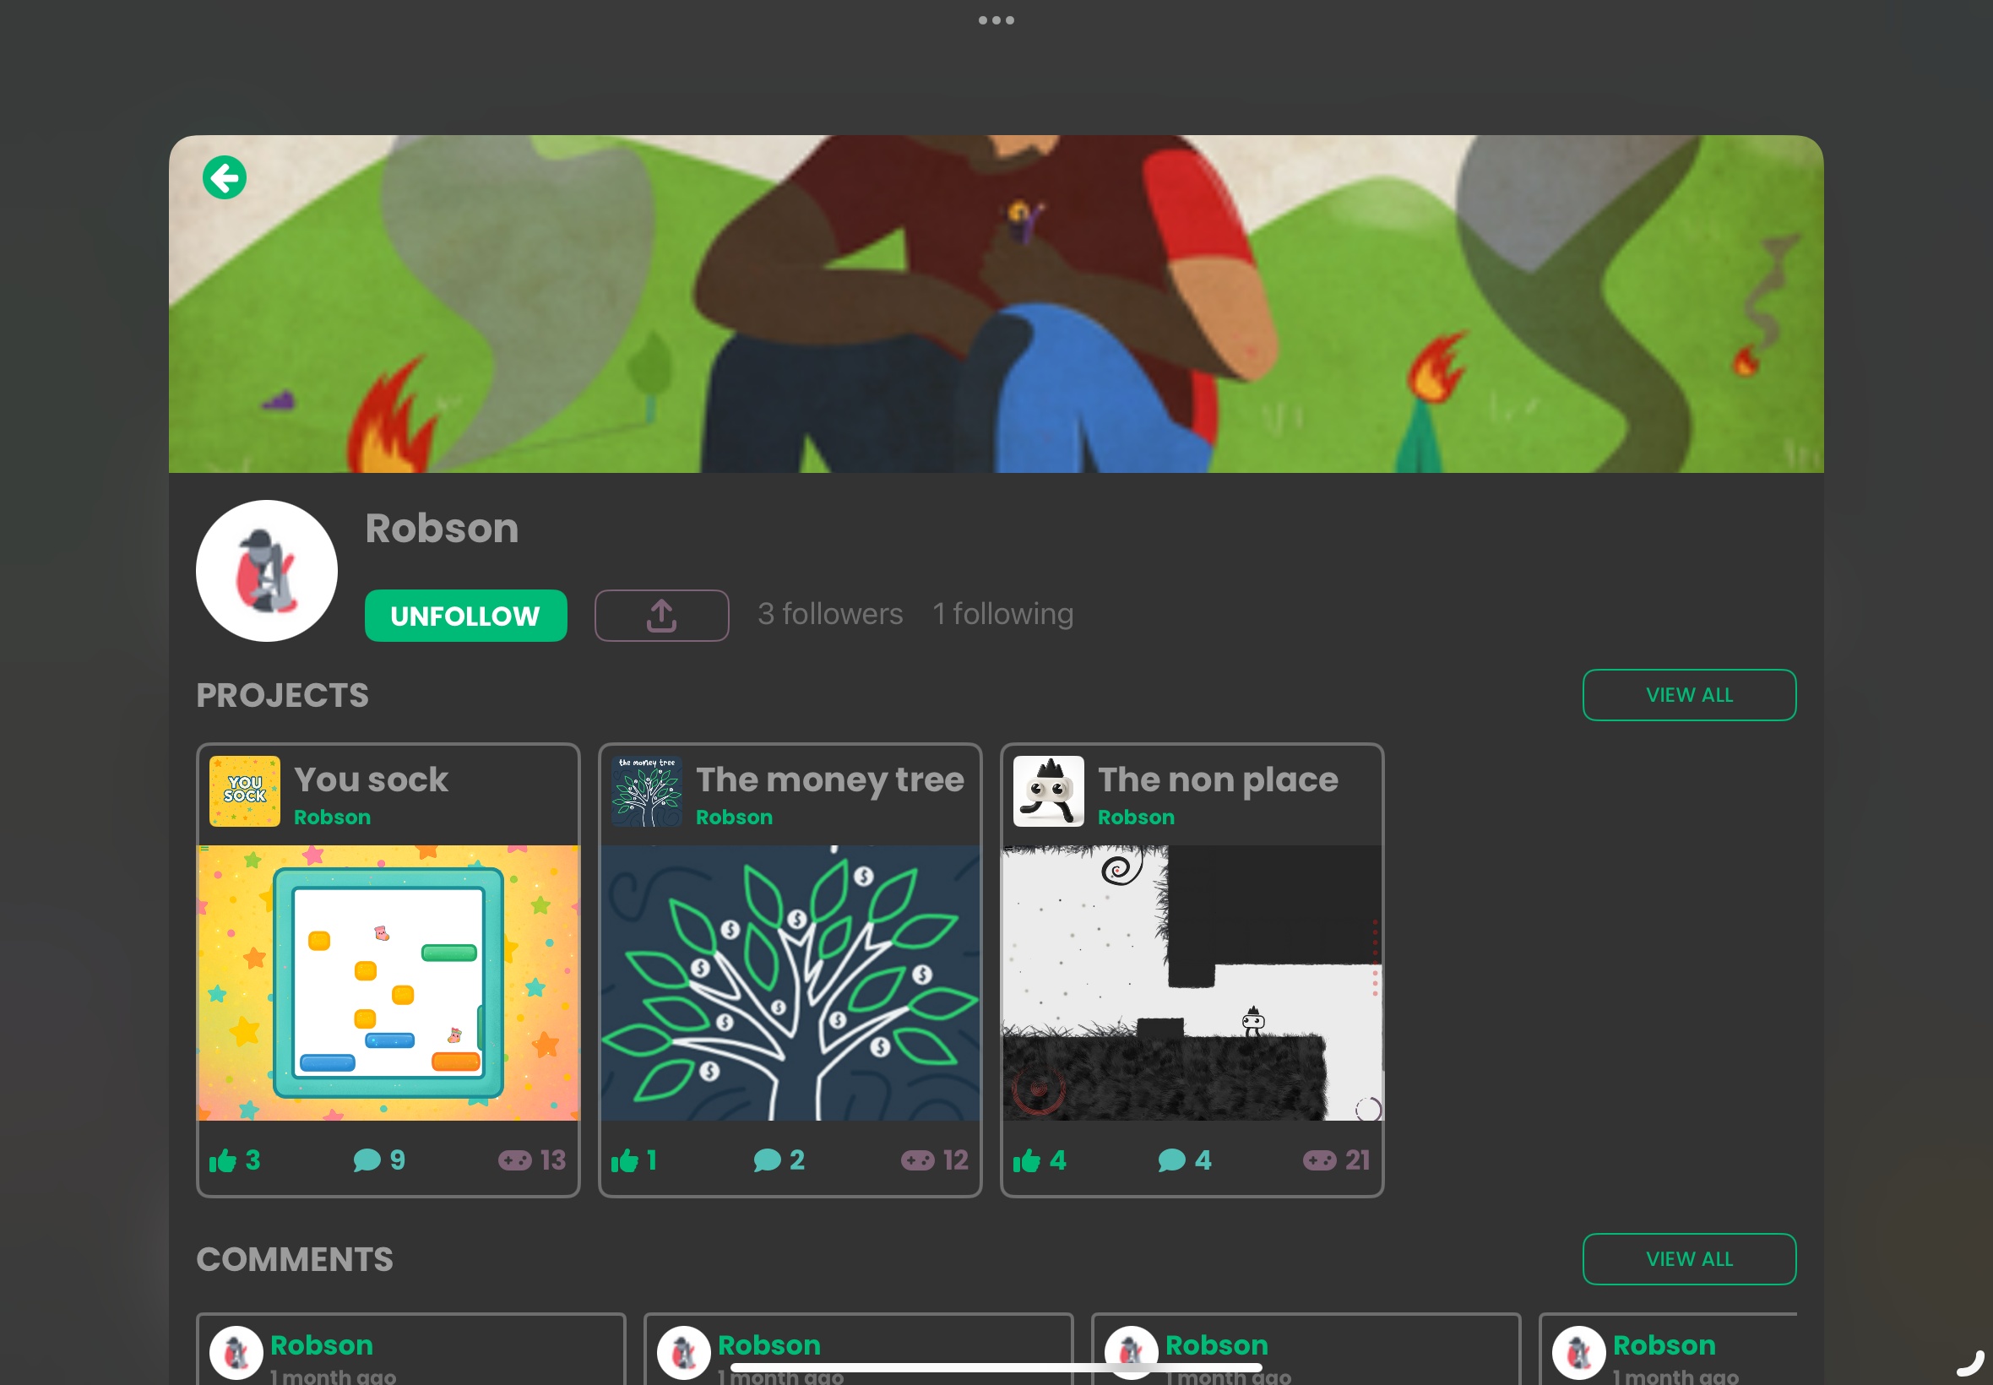The height and width of the screenshot is (1385, 1993).
Task: Click The non place character icon
Action: 1048,790
